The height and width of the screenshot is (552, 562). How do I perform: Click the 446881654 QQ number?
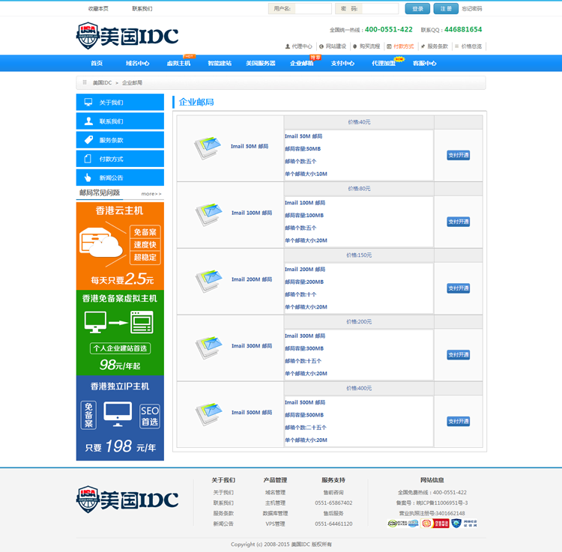(463, 29)
